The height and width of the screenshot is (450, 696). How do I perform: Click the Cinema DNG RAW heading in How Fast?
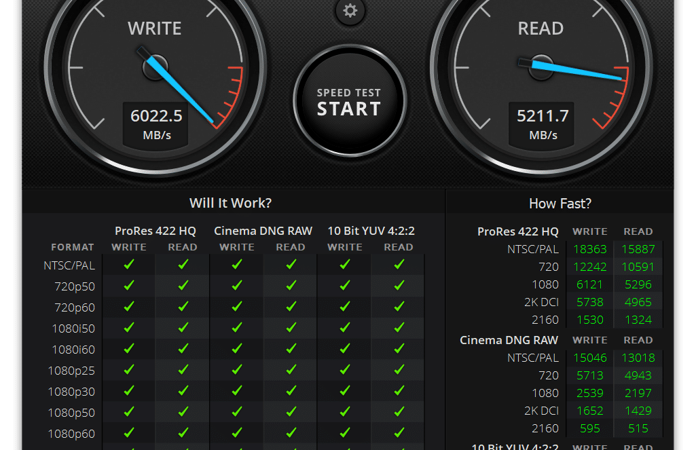tap(509, 340)
